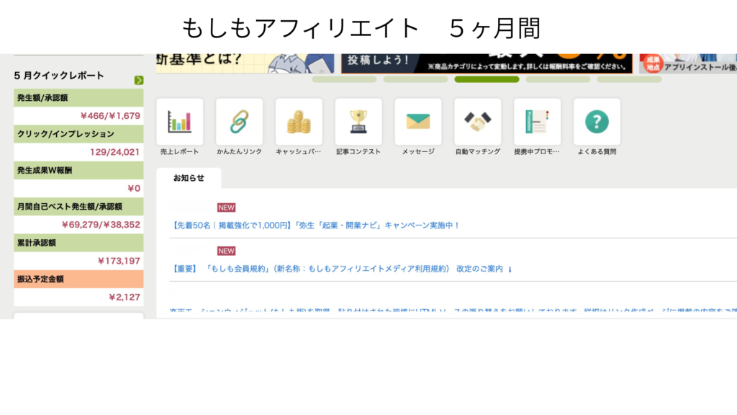Open the よくある質問 question mark icon
This screenshot has width=737, height=415.
[x=597, y=122]
